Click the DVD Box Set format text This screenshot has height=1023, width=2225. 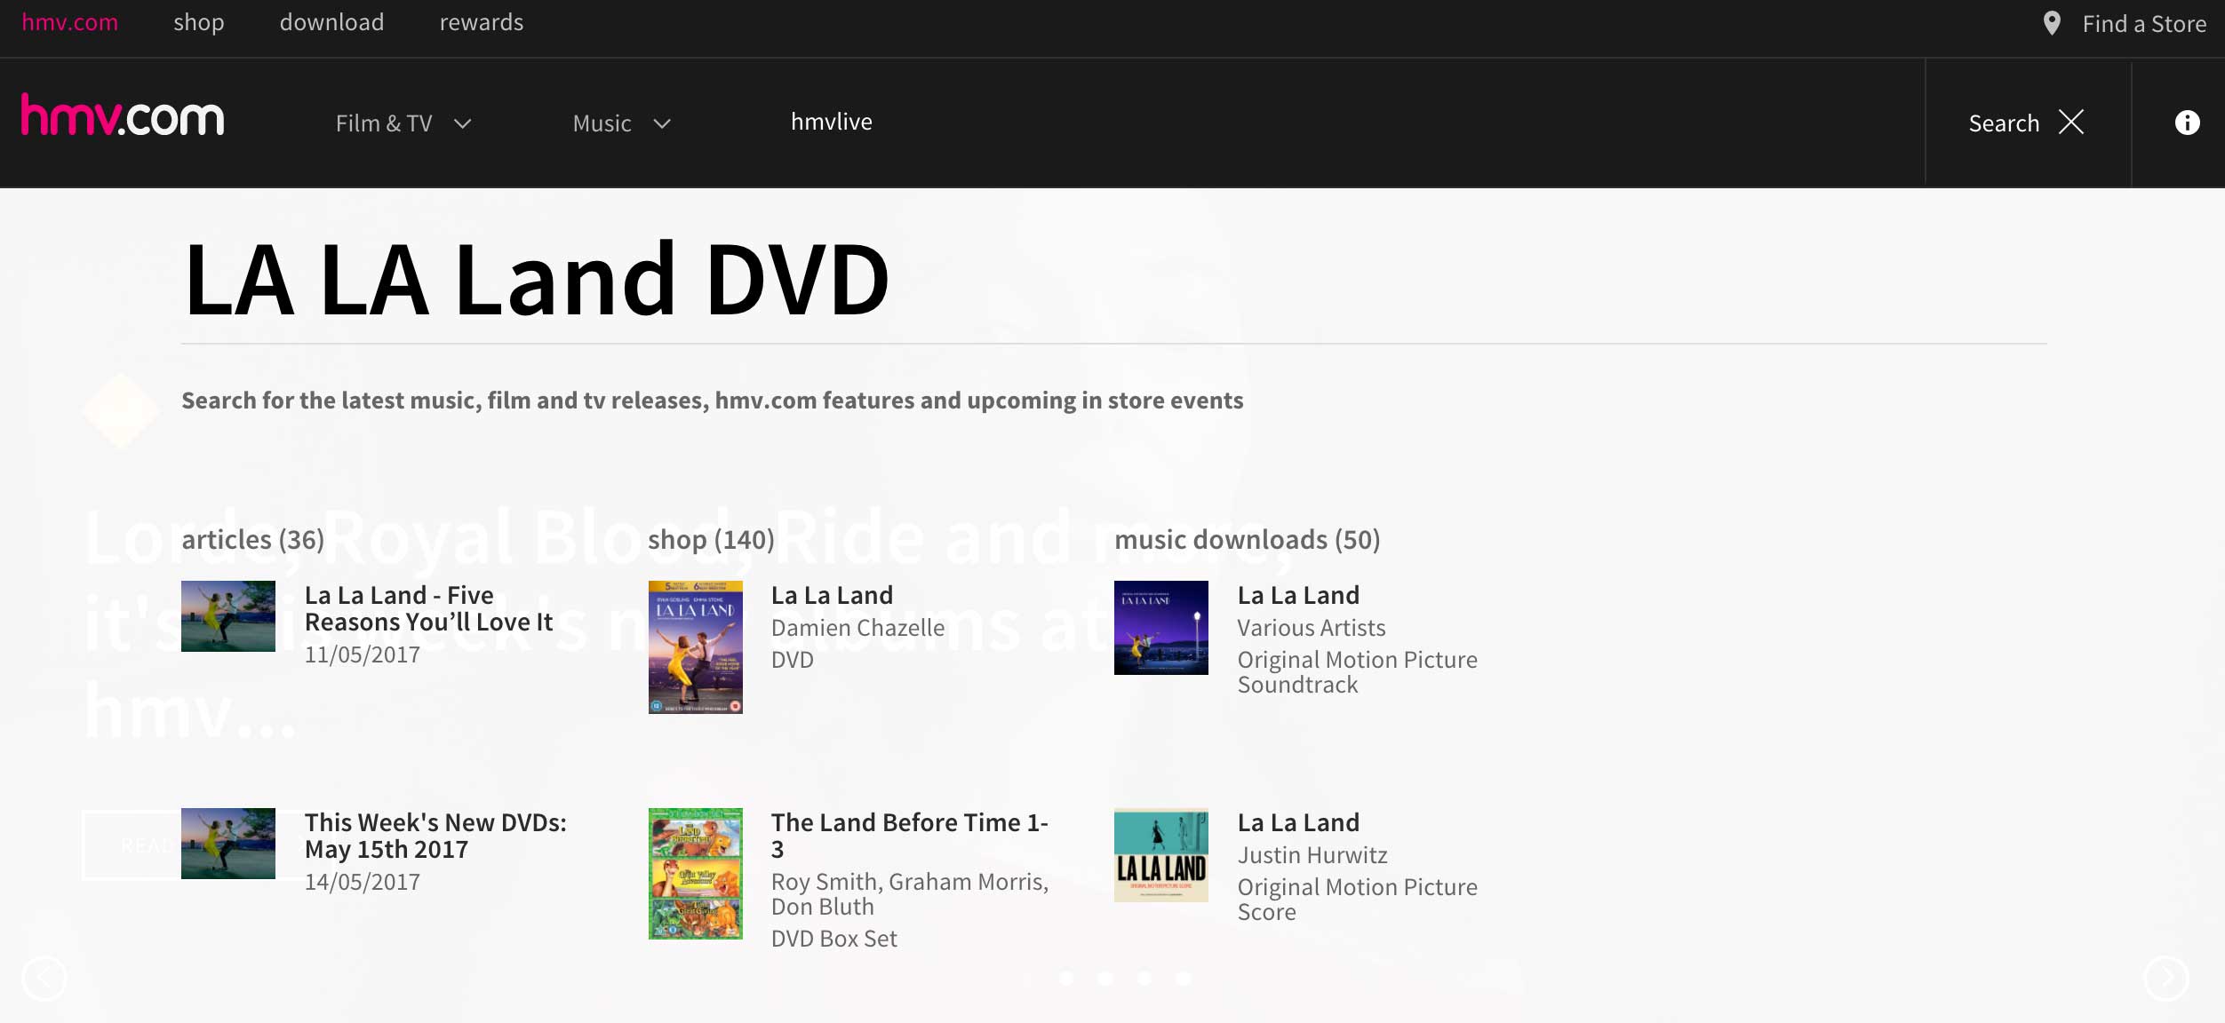tap(834, 939)
